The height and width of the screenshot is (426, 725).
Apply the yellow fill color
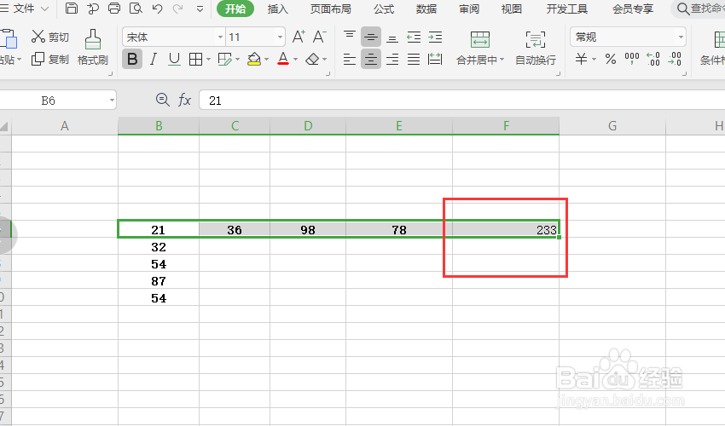click(x=254, y=59)
